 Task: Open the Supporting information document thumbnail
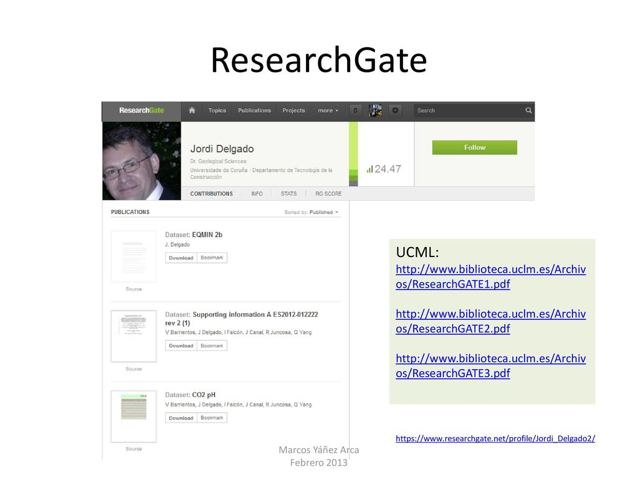point(133,336)
